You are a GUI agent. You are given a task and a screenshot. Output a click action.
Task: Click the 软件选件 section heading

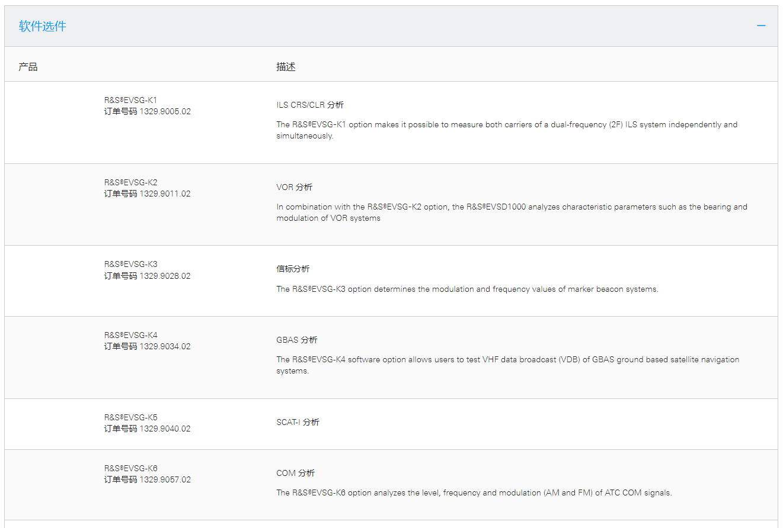tap(43, 26)
